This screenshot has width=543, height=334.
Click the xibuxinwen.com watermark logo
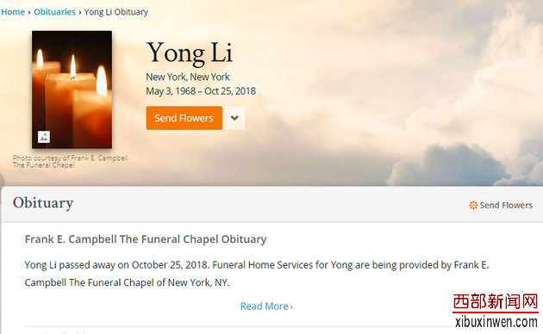[496, 311]
